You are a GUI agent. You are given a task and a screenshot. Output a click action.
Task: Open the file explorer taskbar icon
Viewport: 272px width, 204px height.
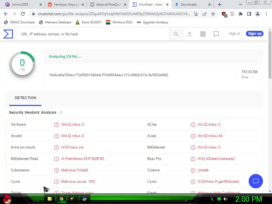[x=50, y=199]
